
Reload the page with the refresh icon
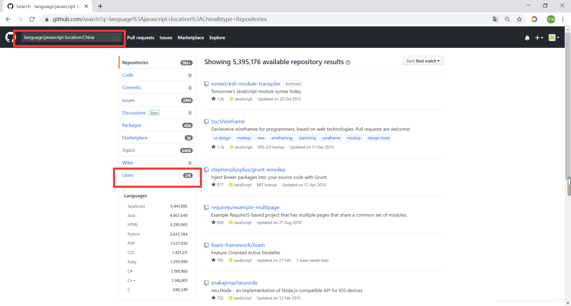32,19
